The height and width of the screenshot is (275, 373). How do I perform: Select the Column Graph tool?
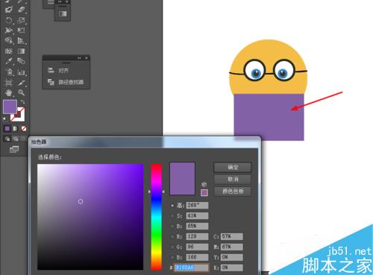point(22,72)
